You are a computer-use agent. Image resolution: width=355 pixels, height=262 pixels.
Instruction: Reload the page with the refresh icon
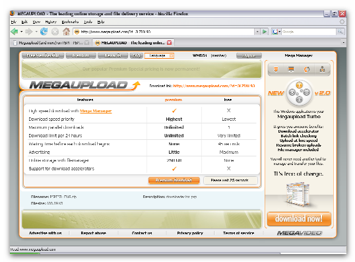(x=44, y=32)
